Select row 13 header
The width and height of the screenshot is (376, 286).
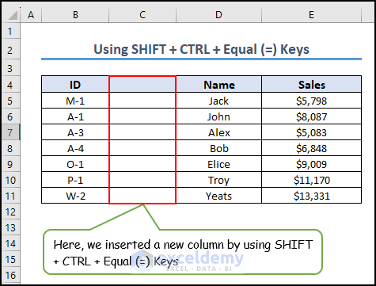10,227
